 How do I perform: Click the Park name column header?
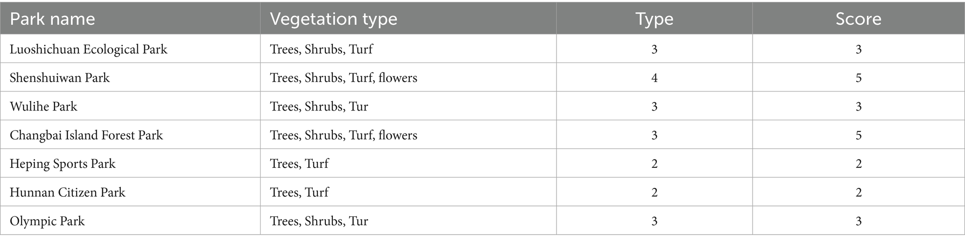pyautogui.click(x=52, y=19)
